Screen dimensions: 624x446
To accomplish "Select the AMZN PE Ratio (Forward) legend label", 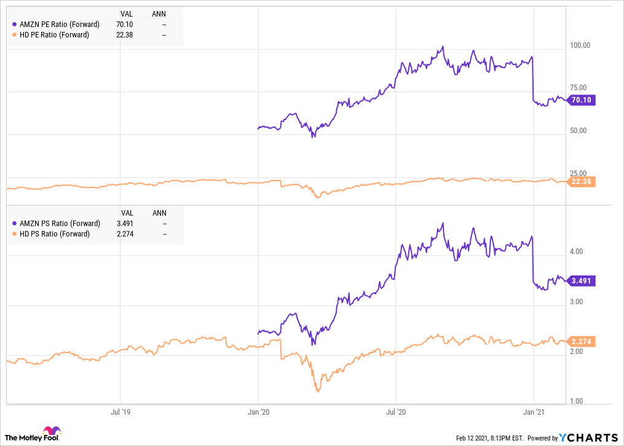I will [x=60, y=25].
